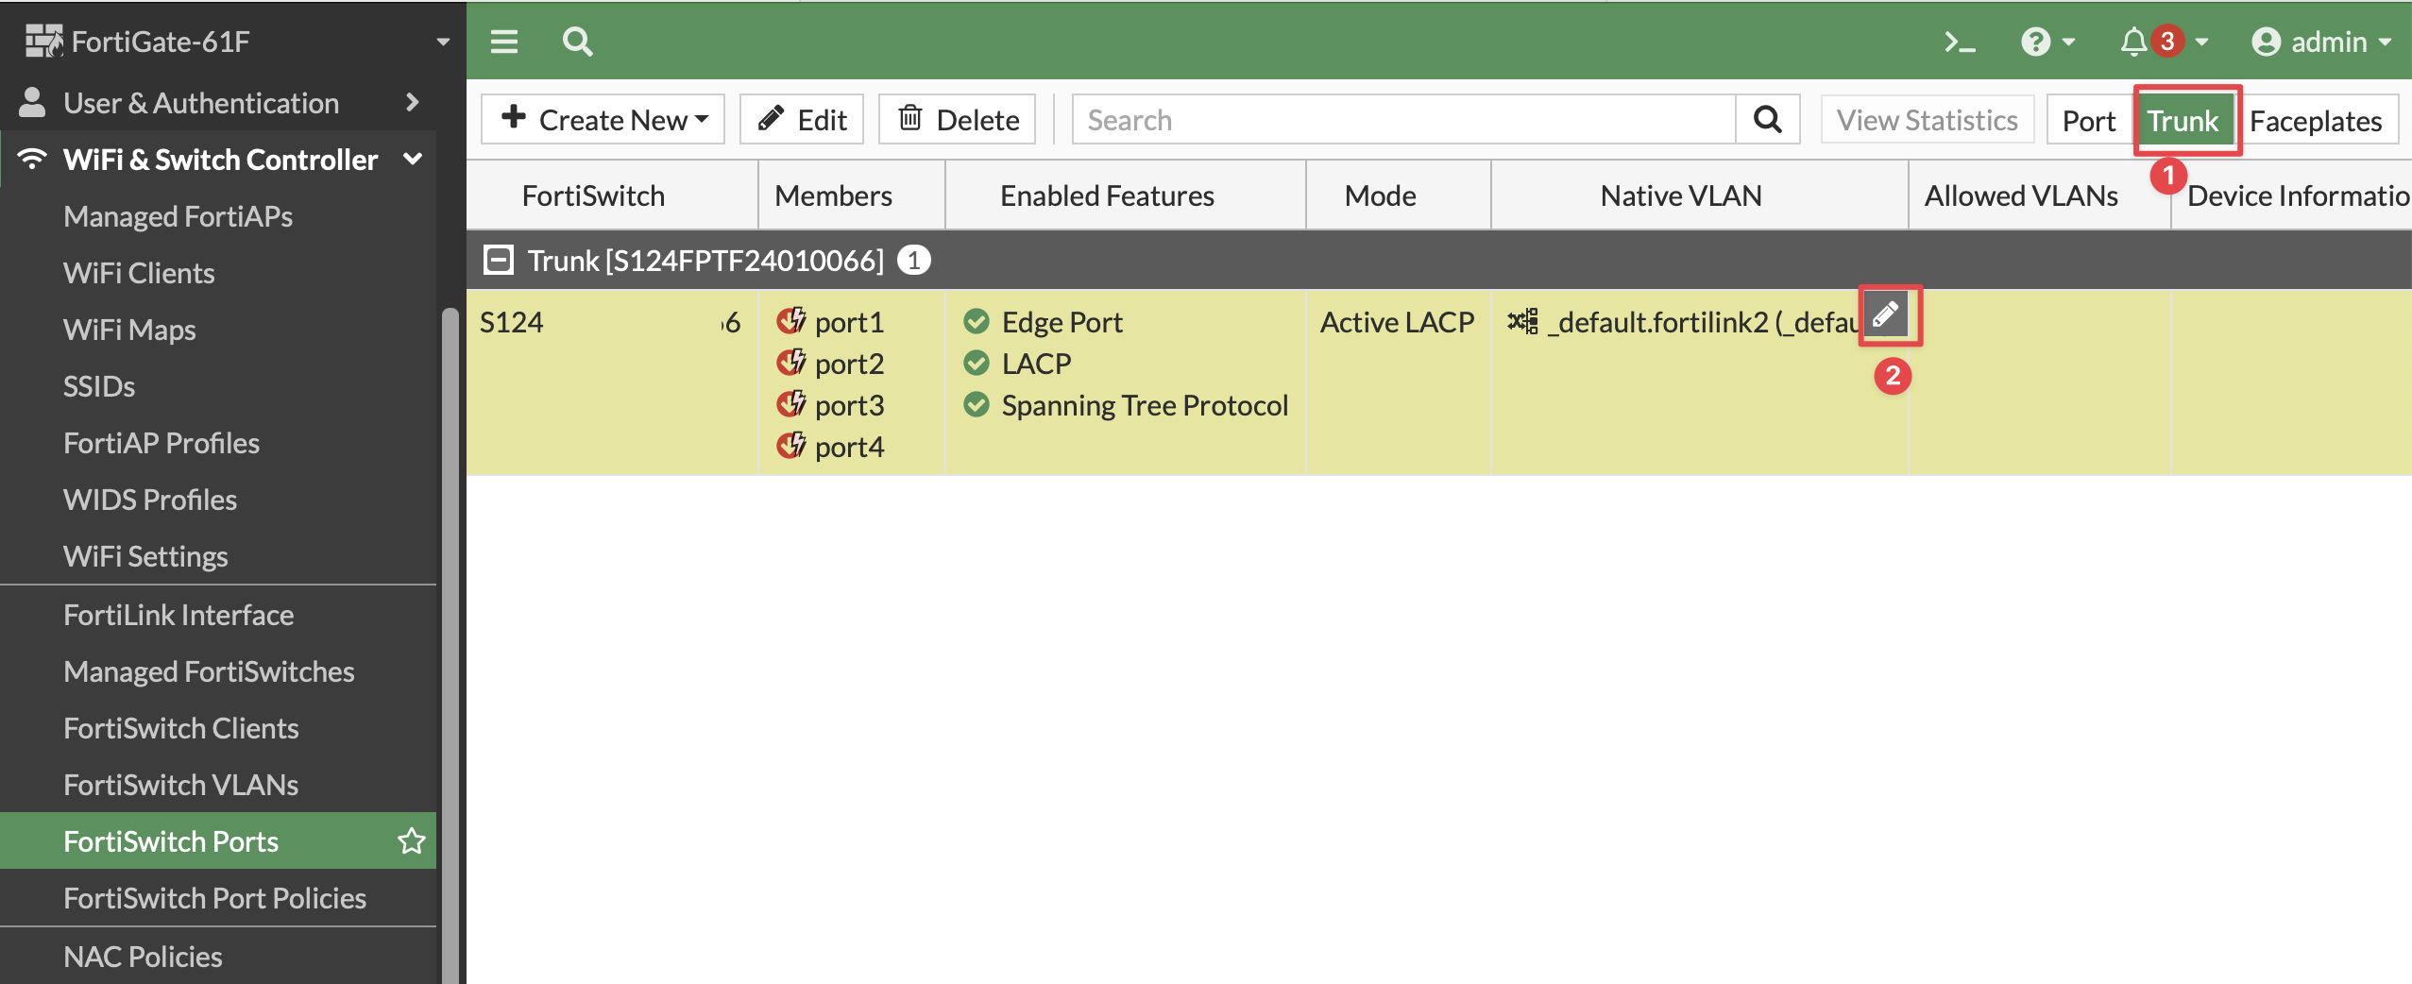Image resolution: width=2412 pixels, height=984 pixels.
Task: Click Spanning Tree Protocol check icon
Action: pyautogui.click(x=977, y=404)
